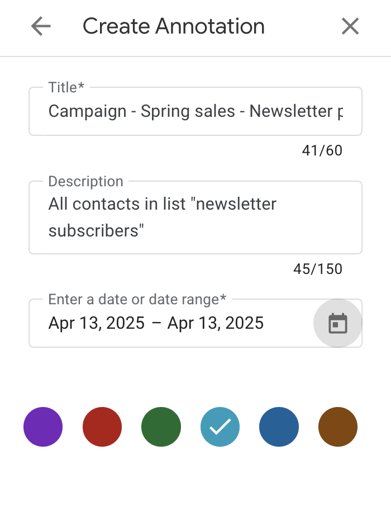The width and height of the screenshot is (391, 530).
Task: Focus the Title input field
Action: 195,111
